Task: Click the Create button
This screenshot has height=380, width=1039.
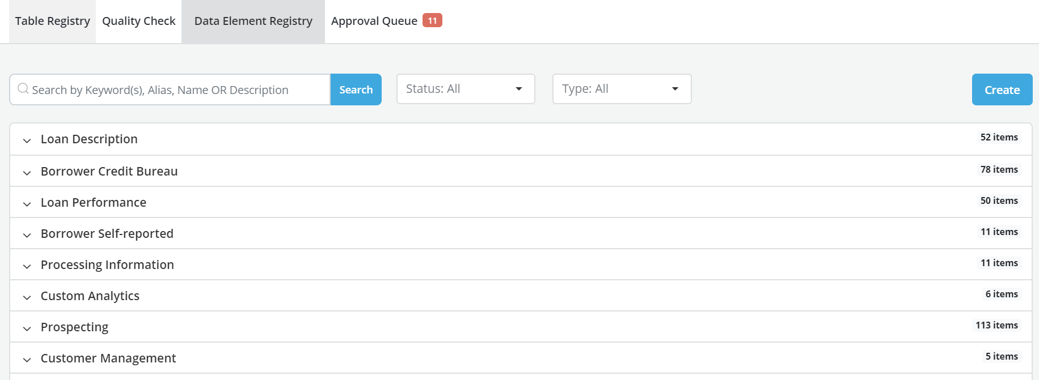Action: [1002, 89]
